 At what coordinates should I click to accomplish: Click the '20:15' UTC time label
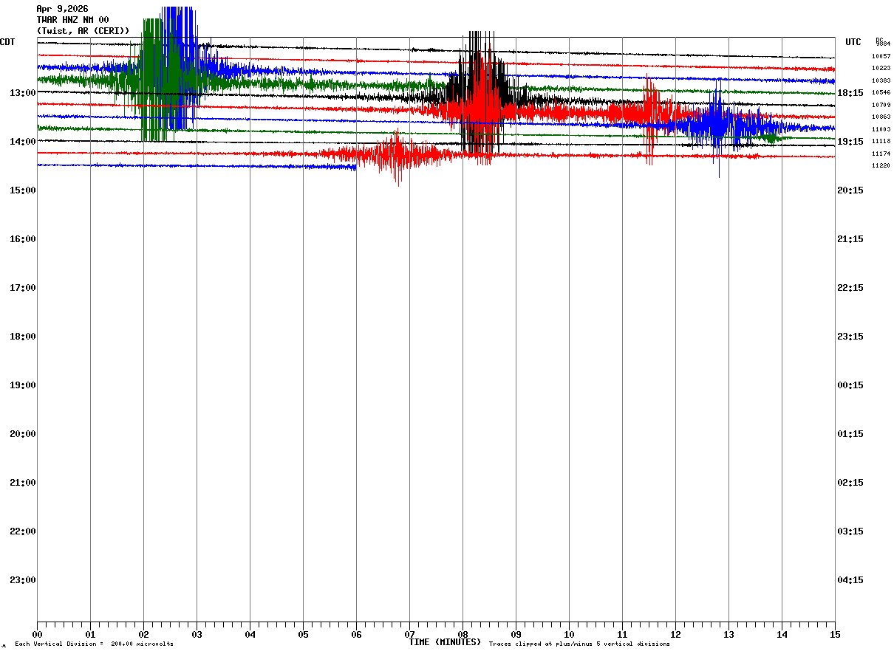(x=850, y=190)
